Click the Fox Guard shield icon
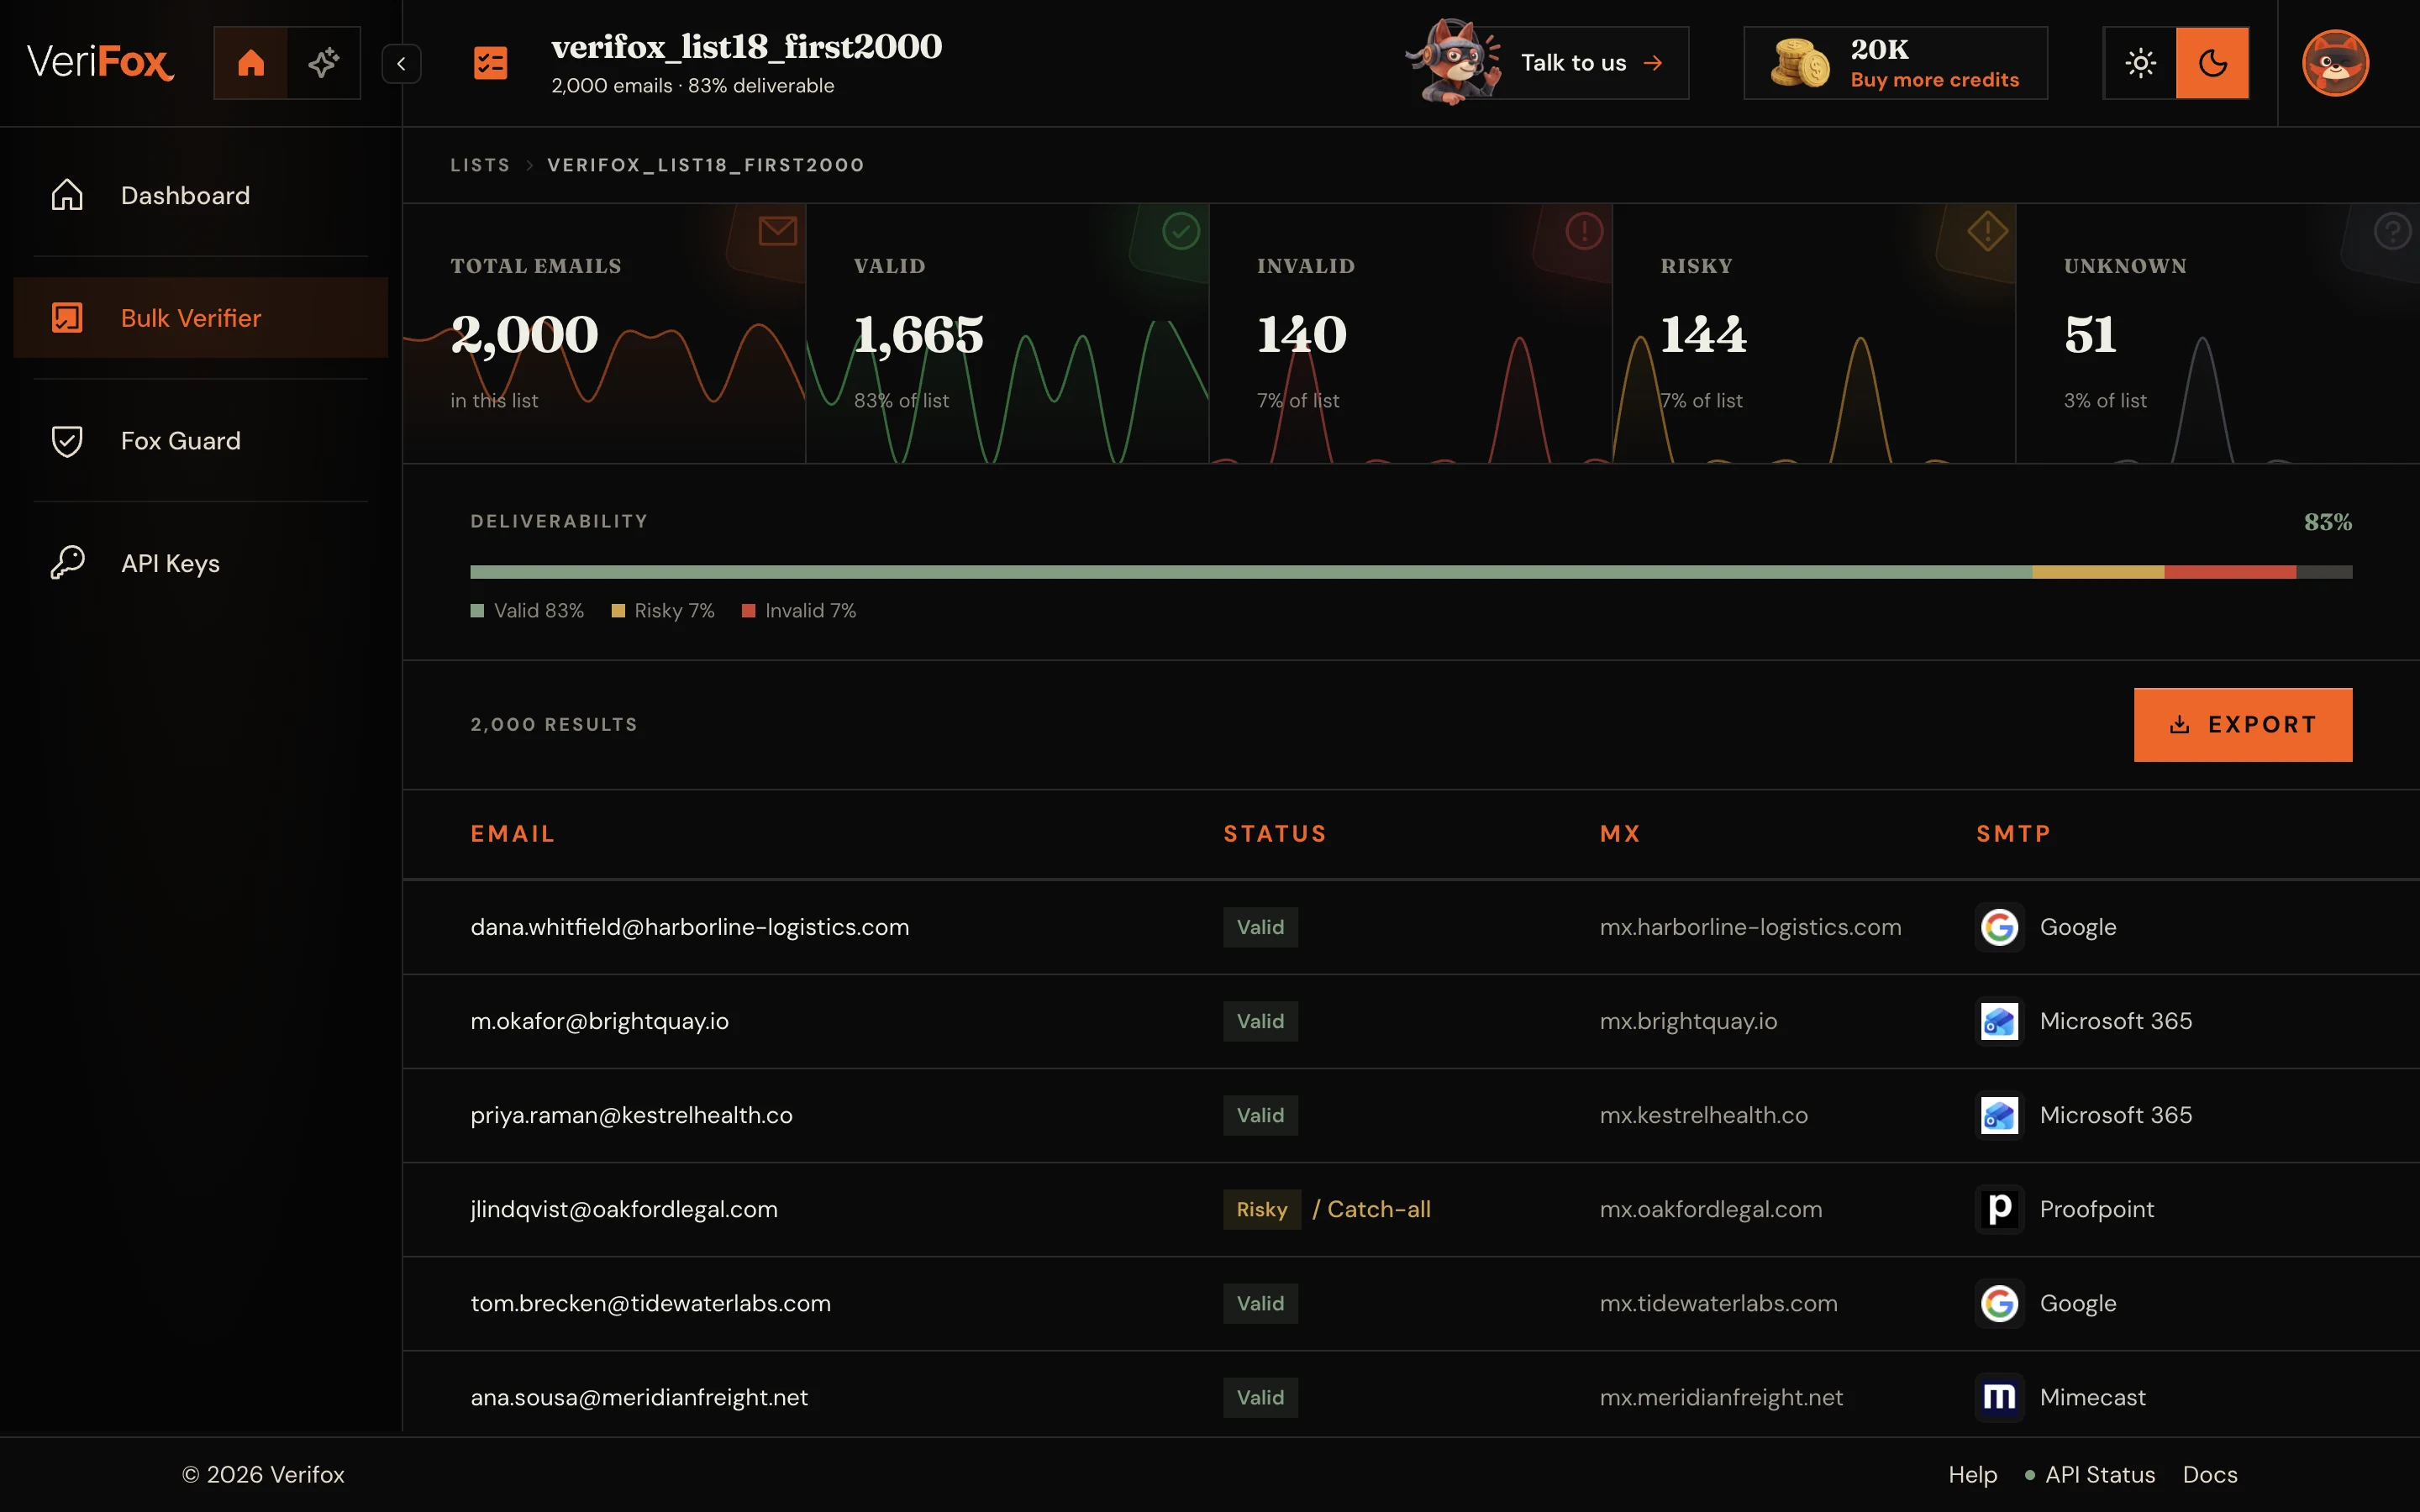The image size is (2420, 1512). pyautogui.click(x=67, y=441)
